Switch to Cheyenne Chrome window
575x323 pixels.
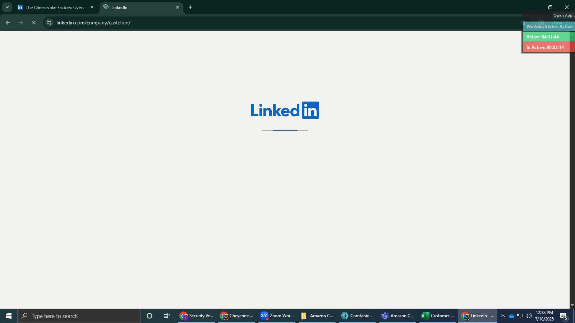coord(237,316)
